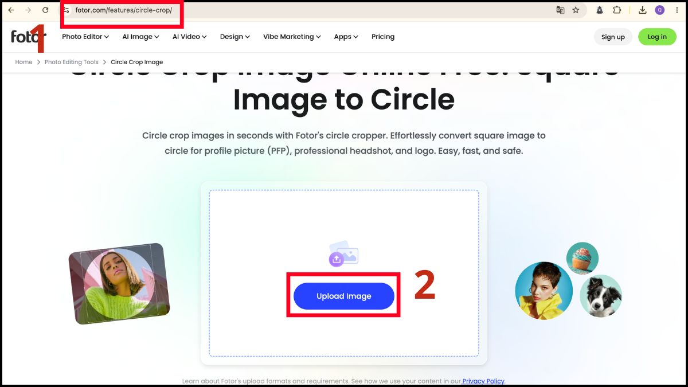Expand the Photo Editor menu
The width and height of the screenshot is (688, 387).
(x=85, y=37)
